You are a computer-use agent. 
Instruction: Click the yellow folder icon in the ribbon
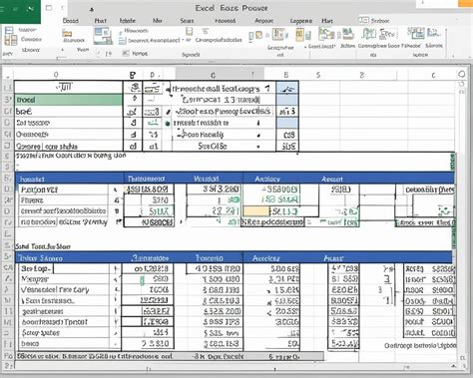click(x=67, y=33)
